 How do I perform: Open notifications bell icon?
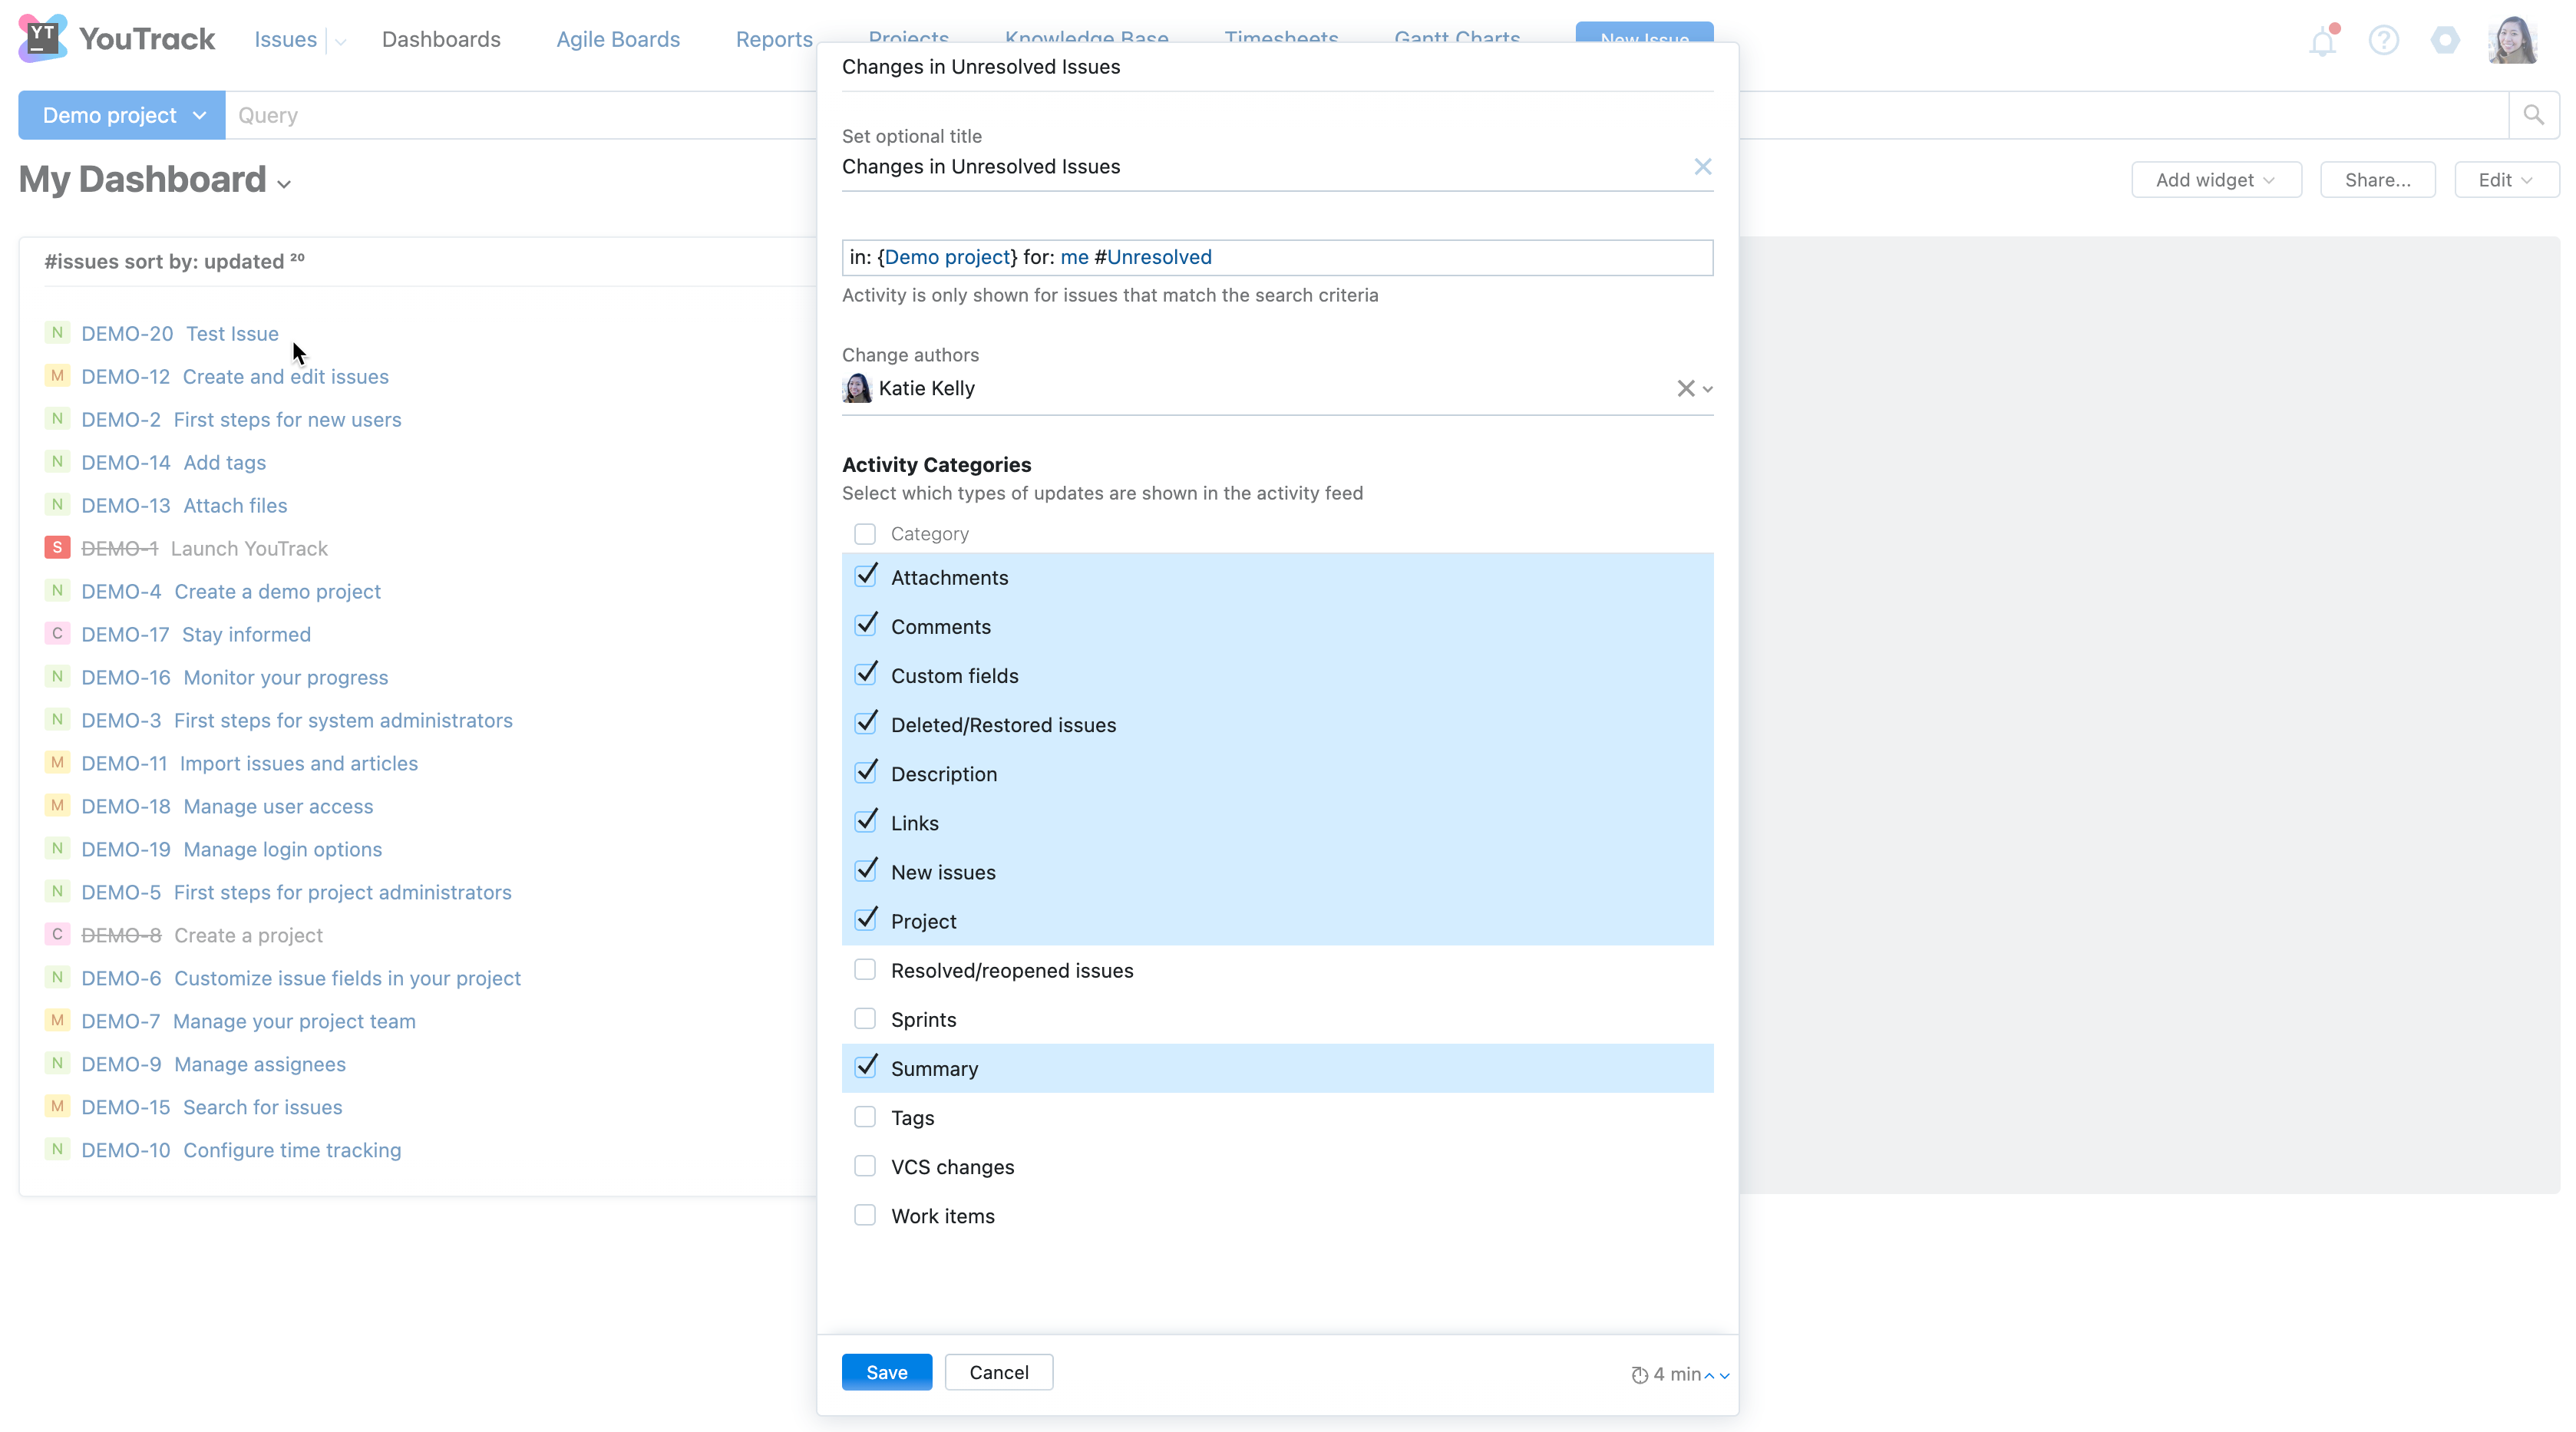pos(2322,41)
